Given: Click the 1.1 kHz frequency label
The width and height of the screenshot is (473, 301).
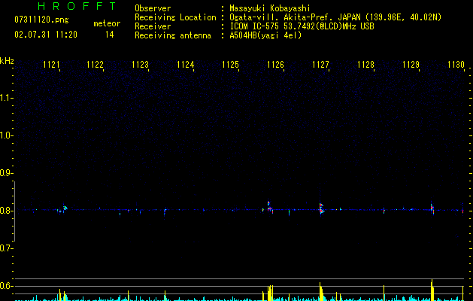Looking at the screenshot, I should [6, 98].
